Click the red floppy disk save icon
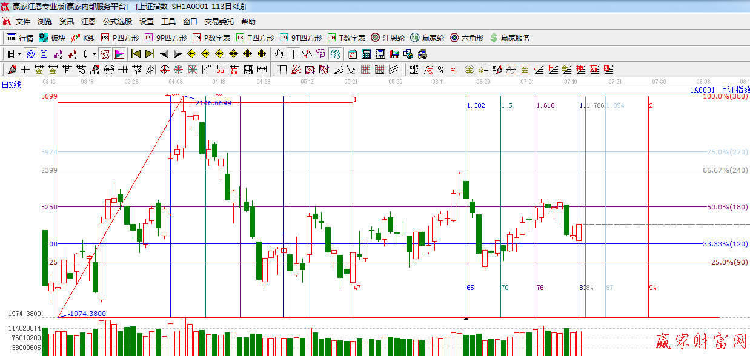The image size is (750, 356). [x=394, y=54]
